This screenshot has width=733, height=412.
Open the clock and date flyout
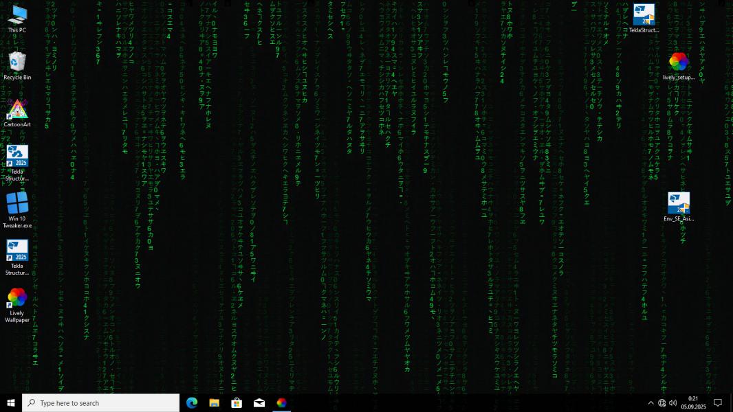693,402
